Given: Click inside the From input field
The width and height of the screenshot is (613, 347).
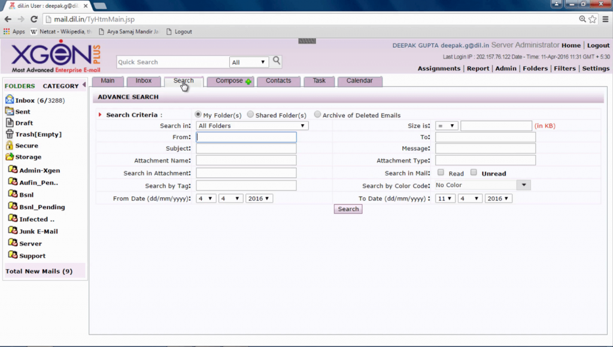Looking at the screenshot, I should (x=245, y=137).
